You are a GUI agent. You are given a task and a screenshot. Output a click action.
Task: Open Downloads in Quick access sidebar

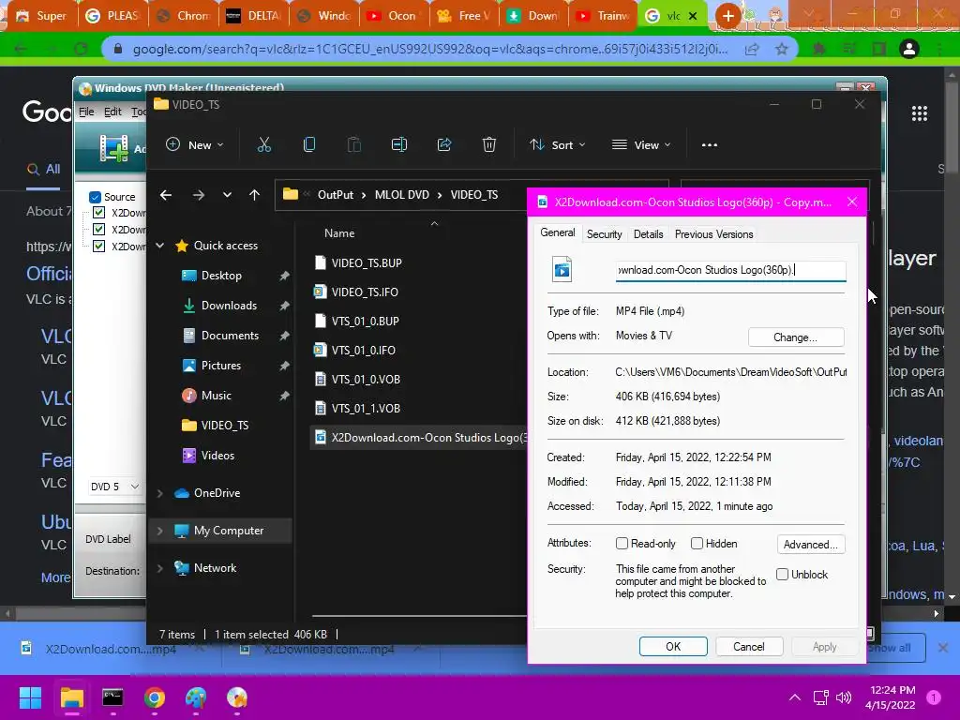click(229, 306)
